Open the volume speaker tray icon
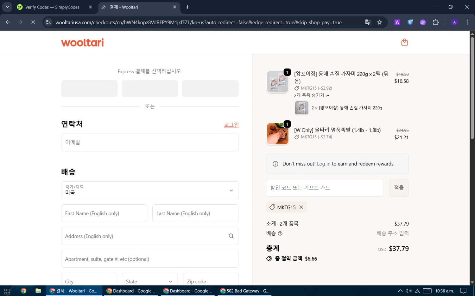 point(408,291)
